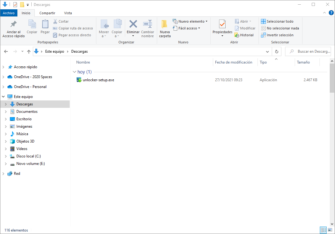Click the Nueva carpeta folder icon

pyautogui.click(x=165, y=24)
